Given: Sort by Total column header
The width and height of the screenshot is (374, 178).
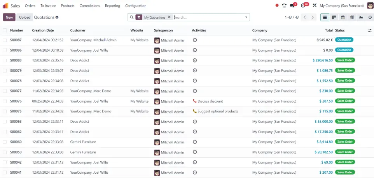Looking at the screenshot, I should (329, 30).
